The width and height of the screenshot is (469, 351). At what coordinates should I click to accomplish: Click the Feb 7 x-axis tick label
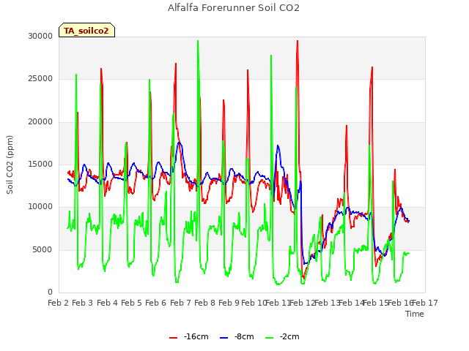point(180,303)
